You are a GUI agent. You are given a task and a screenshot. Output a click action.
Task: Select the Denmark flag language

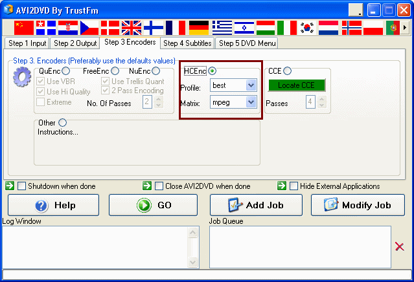point(110,28)
